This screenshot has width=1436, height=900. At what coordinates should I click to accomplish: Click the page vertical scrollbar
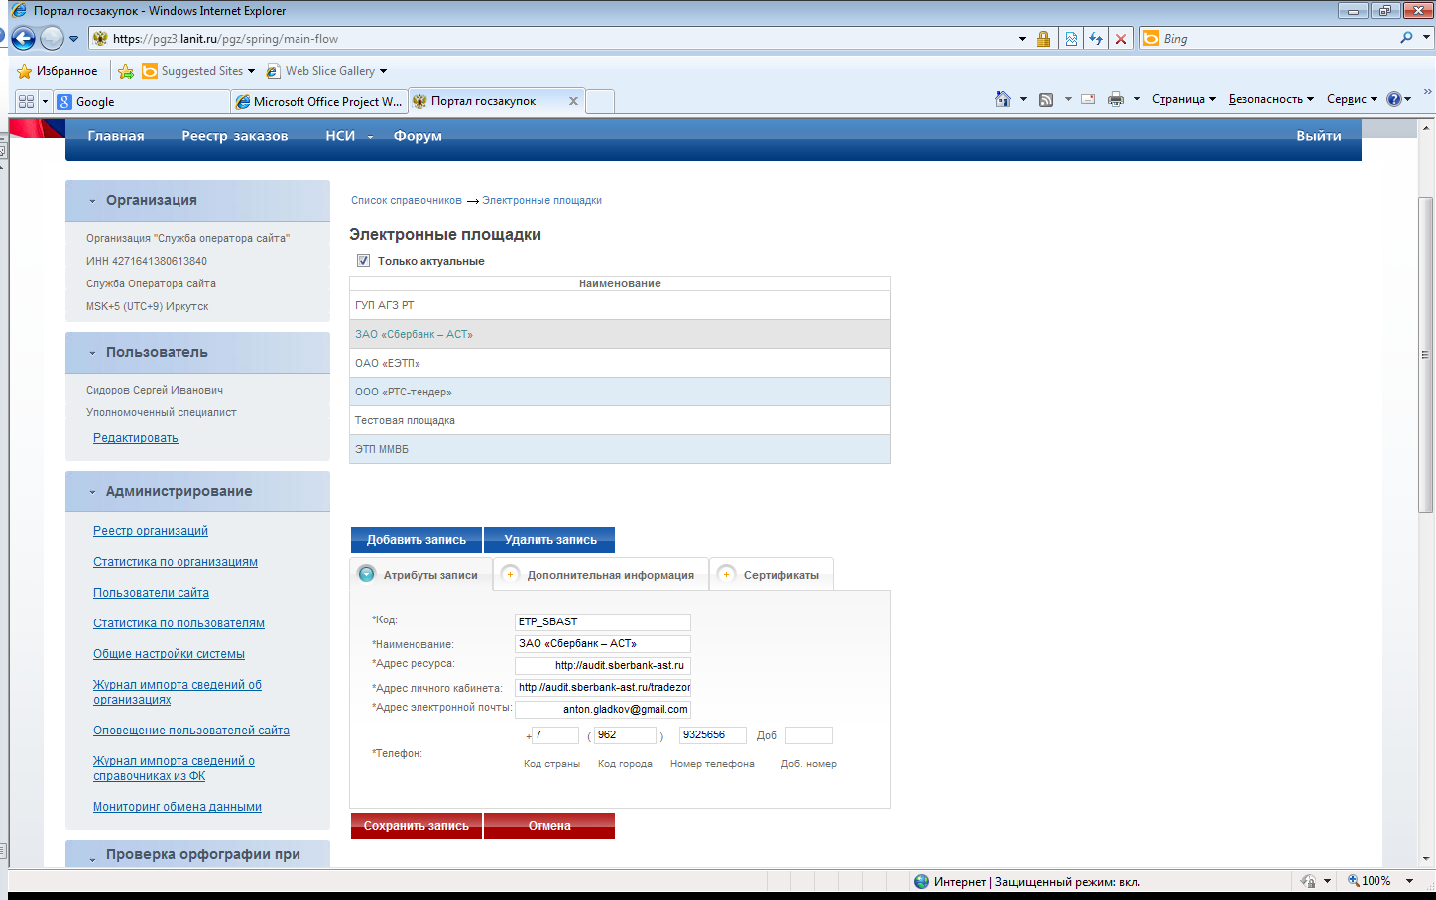[x=1426, y=356]
